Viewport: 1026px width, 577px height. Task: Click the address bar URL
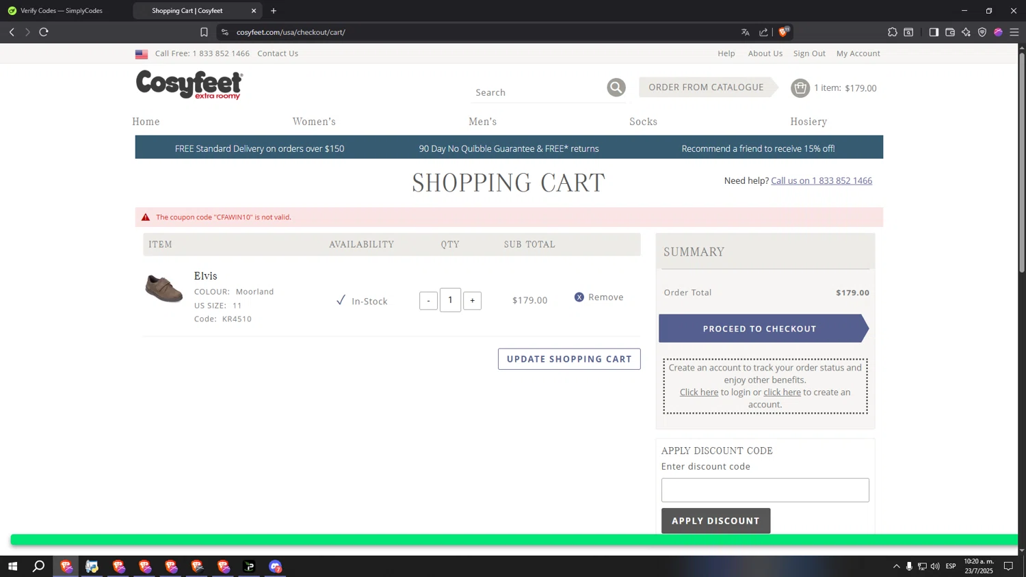click(x=291, y=32)
